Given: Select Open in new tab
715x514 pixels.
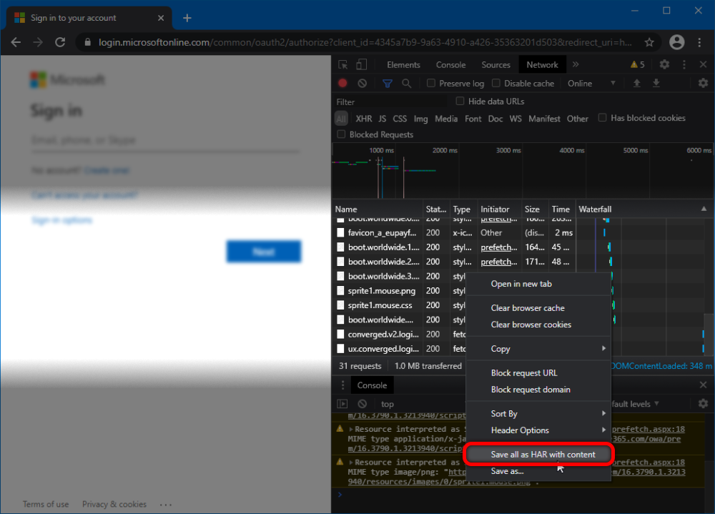Looking at the screenshot, I should click(538, 284).
